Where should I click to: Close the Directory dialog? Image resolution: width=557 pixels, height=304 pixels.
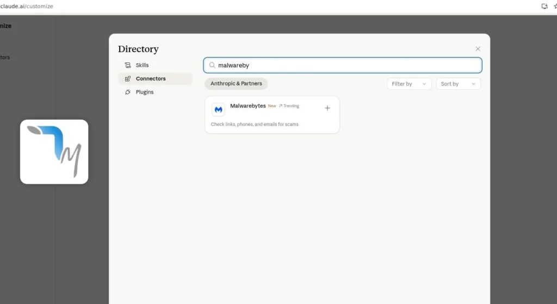[478, 49]
